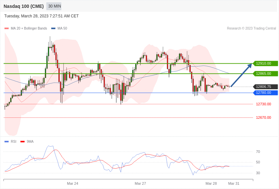Click the MA 50 legend swatch
The width and height of the screenshot is (279, 189).
point(53,29)
